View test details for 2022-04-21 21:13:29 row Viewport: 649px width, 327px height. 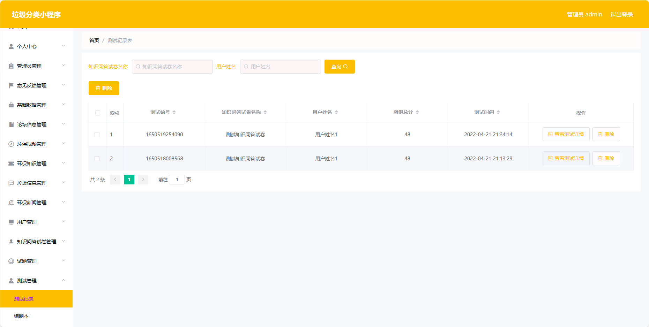(x=566, y=158)
